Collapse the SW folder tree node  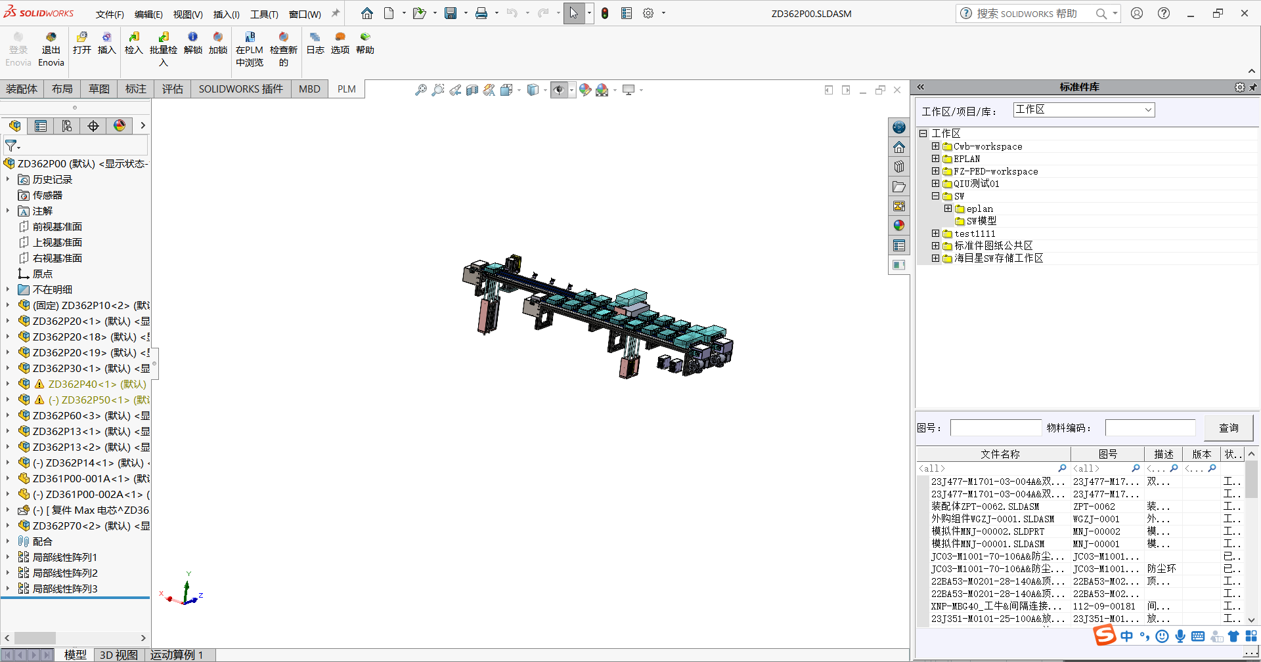[x=936, y=196]
